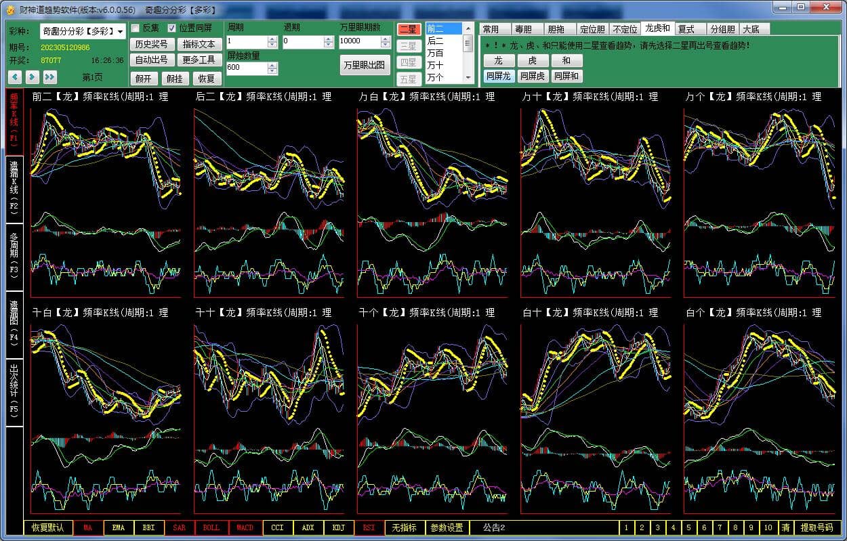Toggle the BOLL indicator at the bottom
Screen dimensions: 847x541
(211, 527)
